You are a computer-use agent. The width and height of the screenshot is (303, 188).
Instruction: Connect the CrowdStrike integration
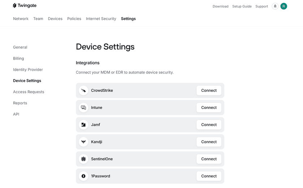[x=209, y=91]
